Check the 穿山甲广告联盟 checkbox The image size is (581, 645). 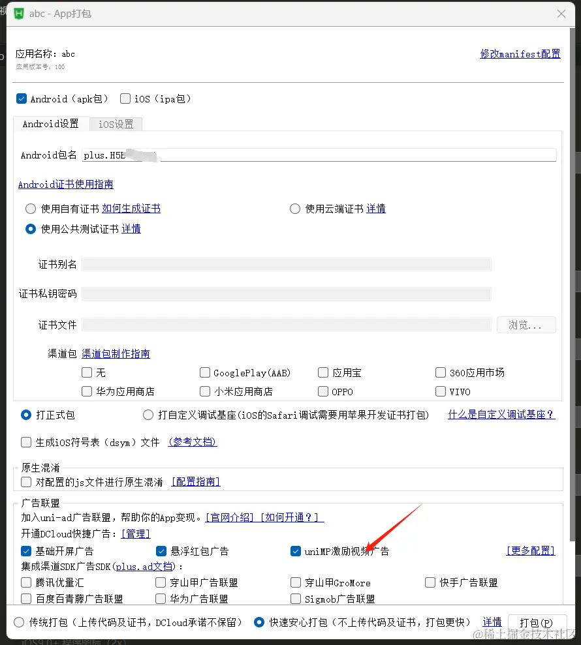pyautogui.click(x=161, y=582)
